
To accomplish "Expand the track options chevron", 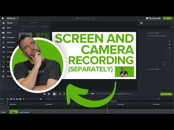I will (x=7, y=104).
